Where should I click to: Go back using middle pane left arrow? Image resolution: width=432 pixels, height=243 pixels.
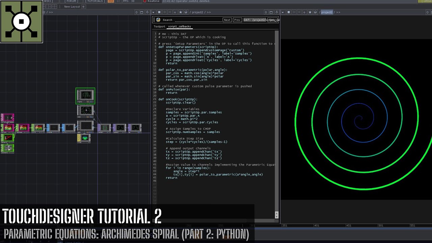pyautogui.click(x=164, y=12)
